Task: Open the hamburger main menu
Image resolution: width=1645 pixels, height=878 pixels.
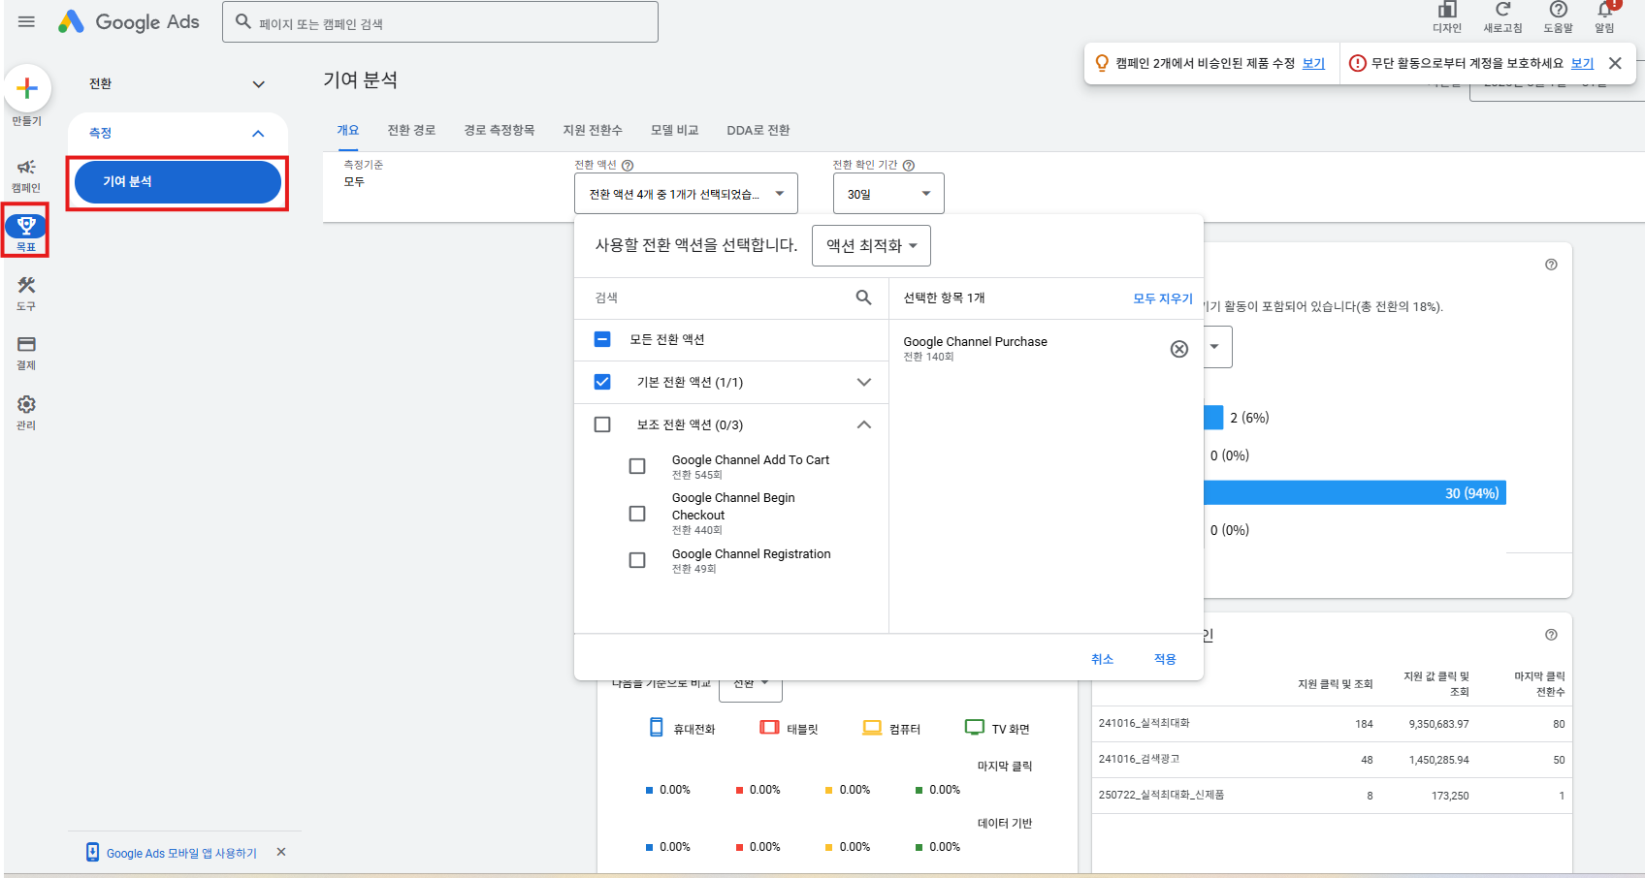Action: (x=26, y=21)
